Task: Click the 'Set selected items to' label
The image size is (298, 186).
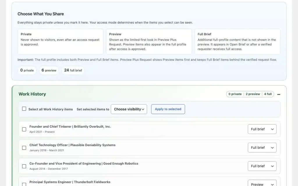Action: click(x=93, y=109)
